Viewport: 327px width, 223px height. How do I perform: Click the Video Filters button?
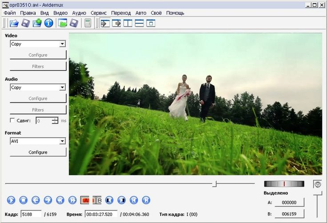pyautogui.click(x=38, y=66)
